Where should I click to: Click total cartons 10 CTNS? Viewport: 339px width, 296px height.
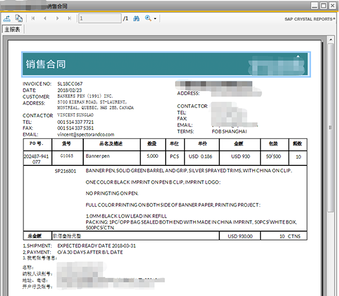coord(290,236)
